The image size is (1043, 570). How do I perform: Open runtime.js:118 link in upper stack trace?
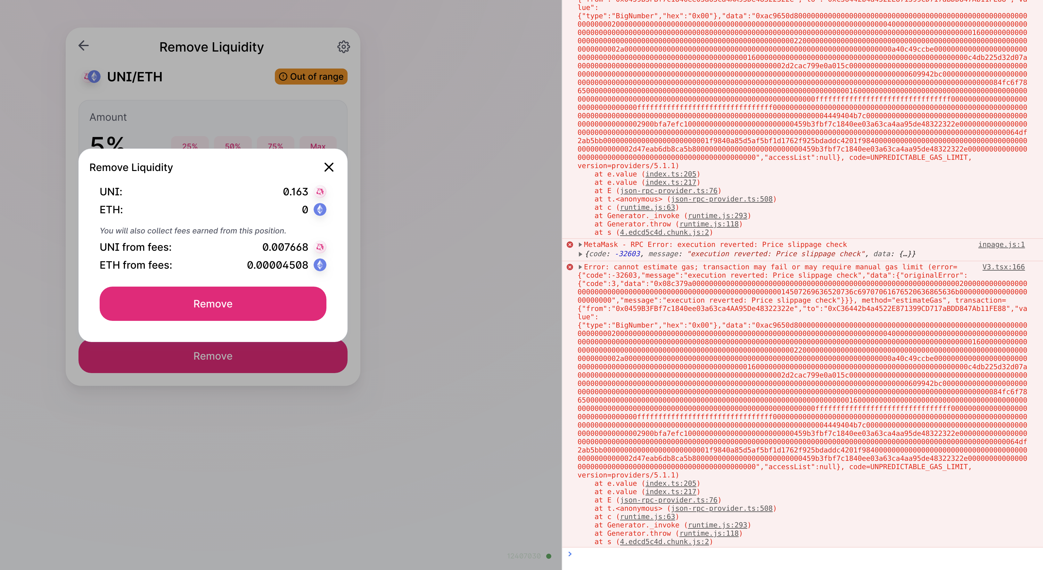point(709,224)
